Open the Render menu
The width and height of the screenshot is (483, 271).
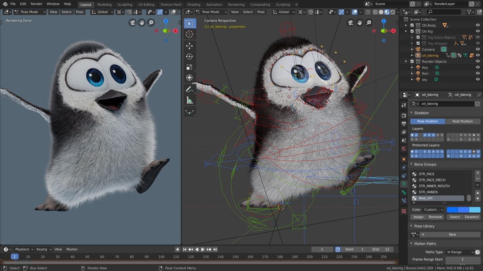36,4
